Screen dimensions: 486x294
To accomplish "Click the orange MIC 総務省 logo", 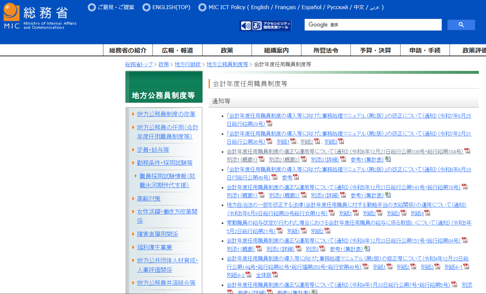I will click(x=40, y=16).
